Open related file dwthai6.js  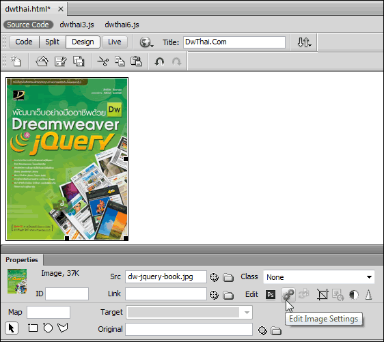tap(122, 25)
